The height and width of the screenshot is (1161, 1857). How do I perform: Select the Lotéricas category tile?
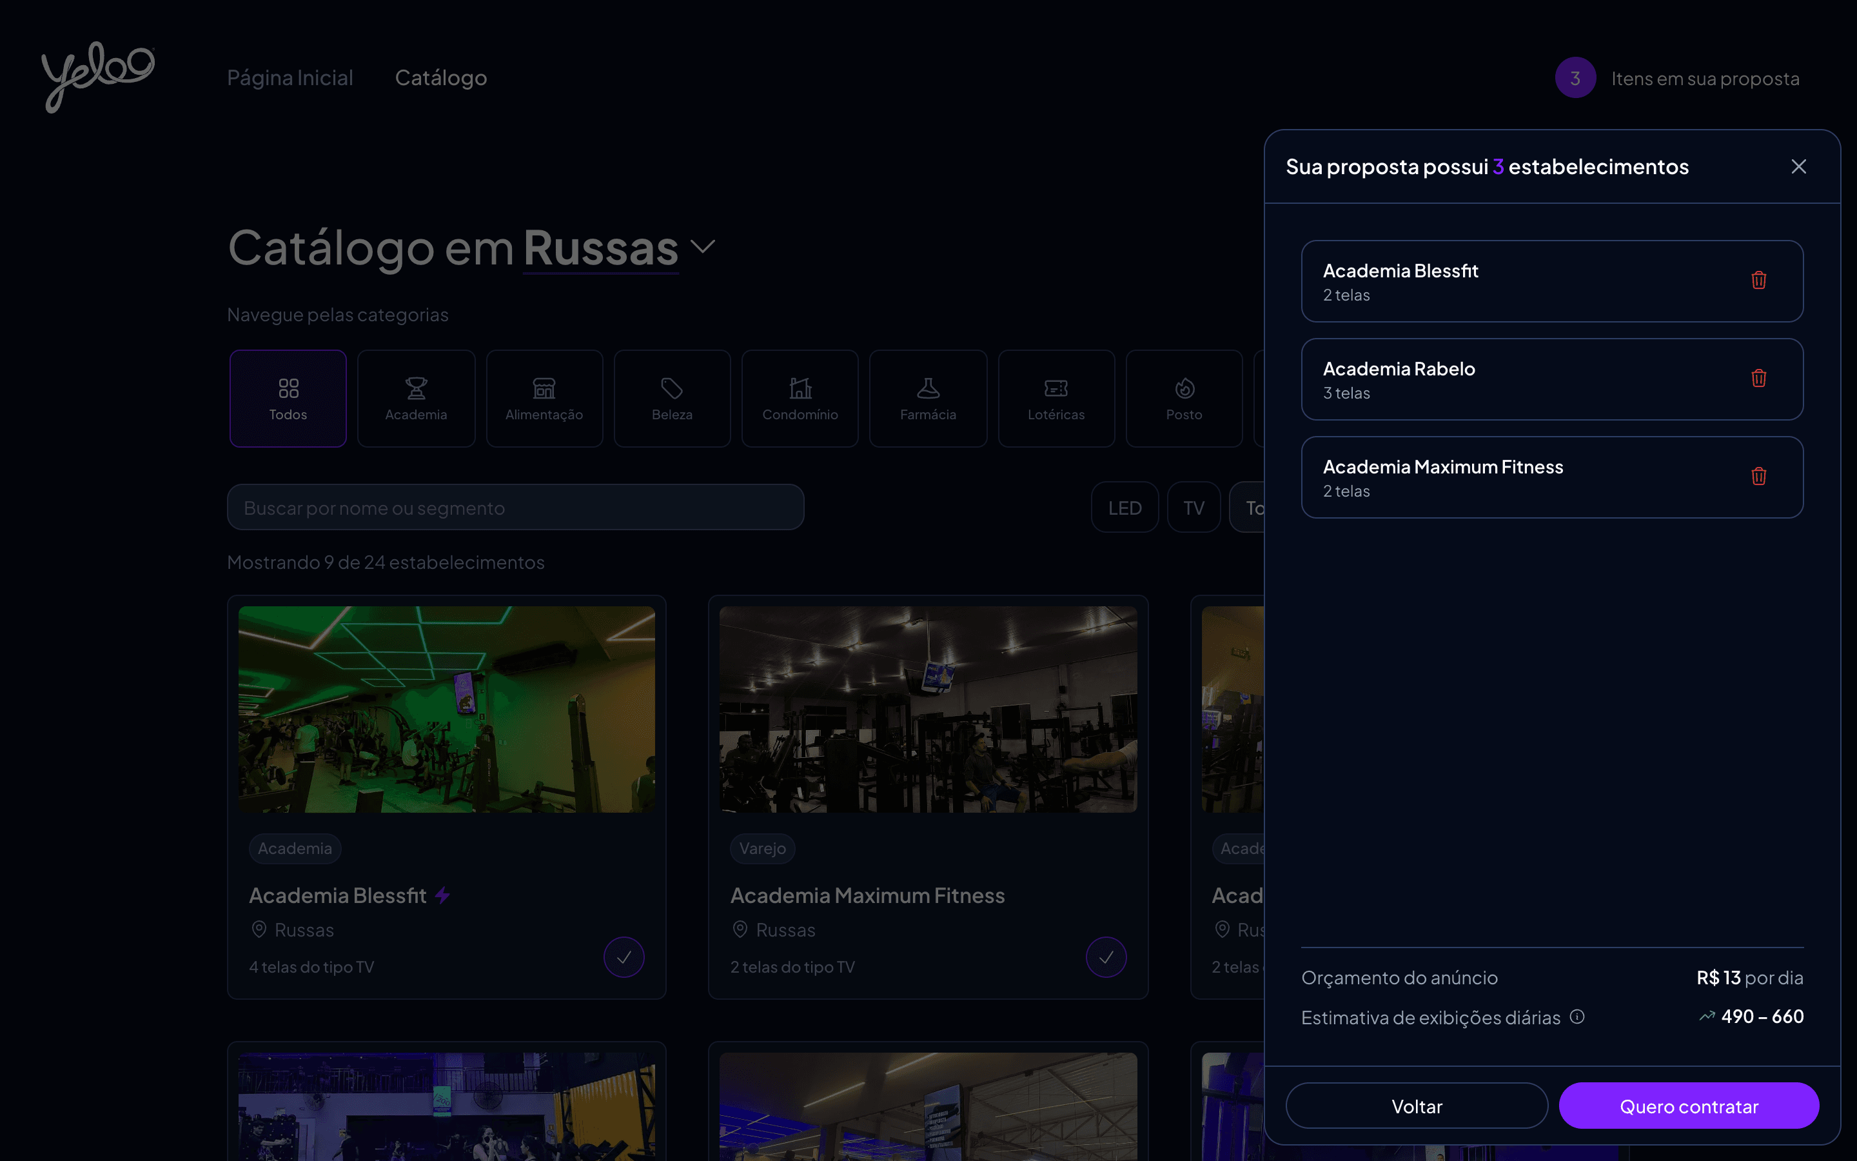pos(1057,399)
